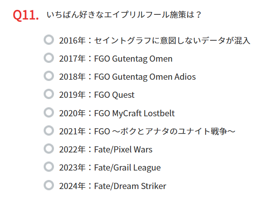Click the label text 'FGO Gutentag Omen Adios'
The height and width of the screenshot is (203, 278).
[x=145, y=77]
